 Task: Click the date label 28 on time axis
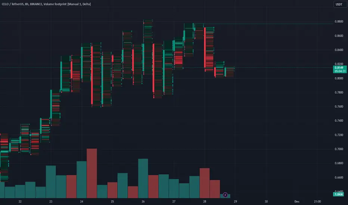coord(205,201)
